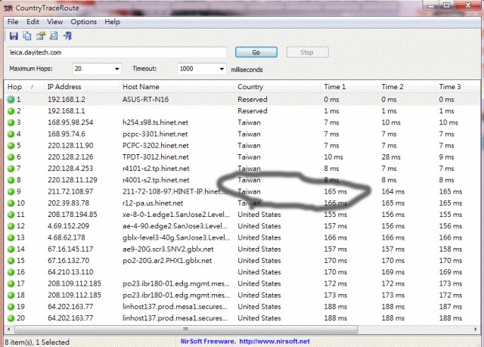
Task: Select the 211.72.108.97 IP cell
Action: coord(70,191)
